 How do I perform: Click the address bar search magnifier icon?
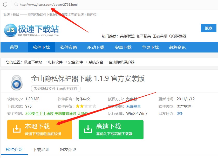click(x=16, y=4)
